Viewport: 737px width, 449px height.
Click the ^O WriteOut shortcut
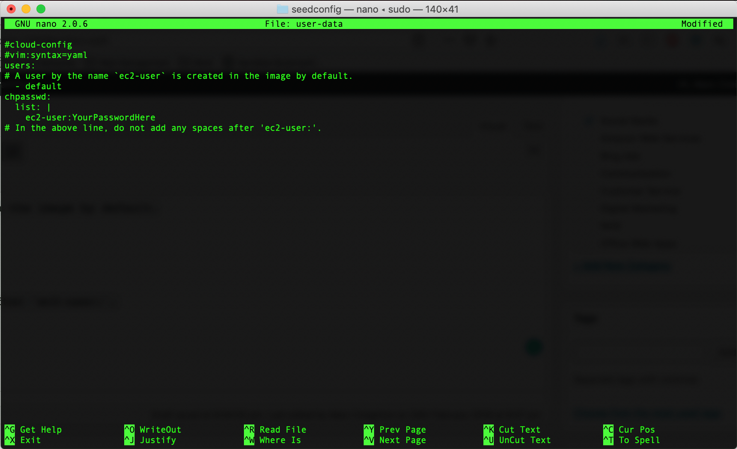pos(152,430)
